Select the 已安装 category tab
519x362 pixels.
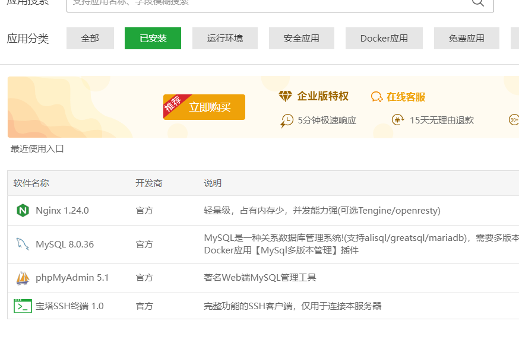click(153, 39)
